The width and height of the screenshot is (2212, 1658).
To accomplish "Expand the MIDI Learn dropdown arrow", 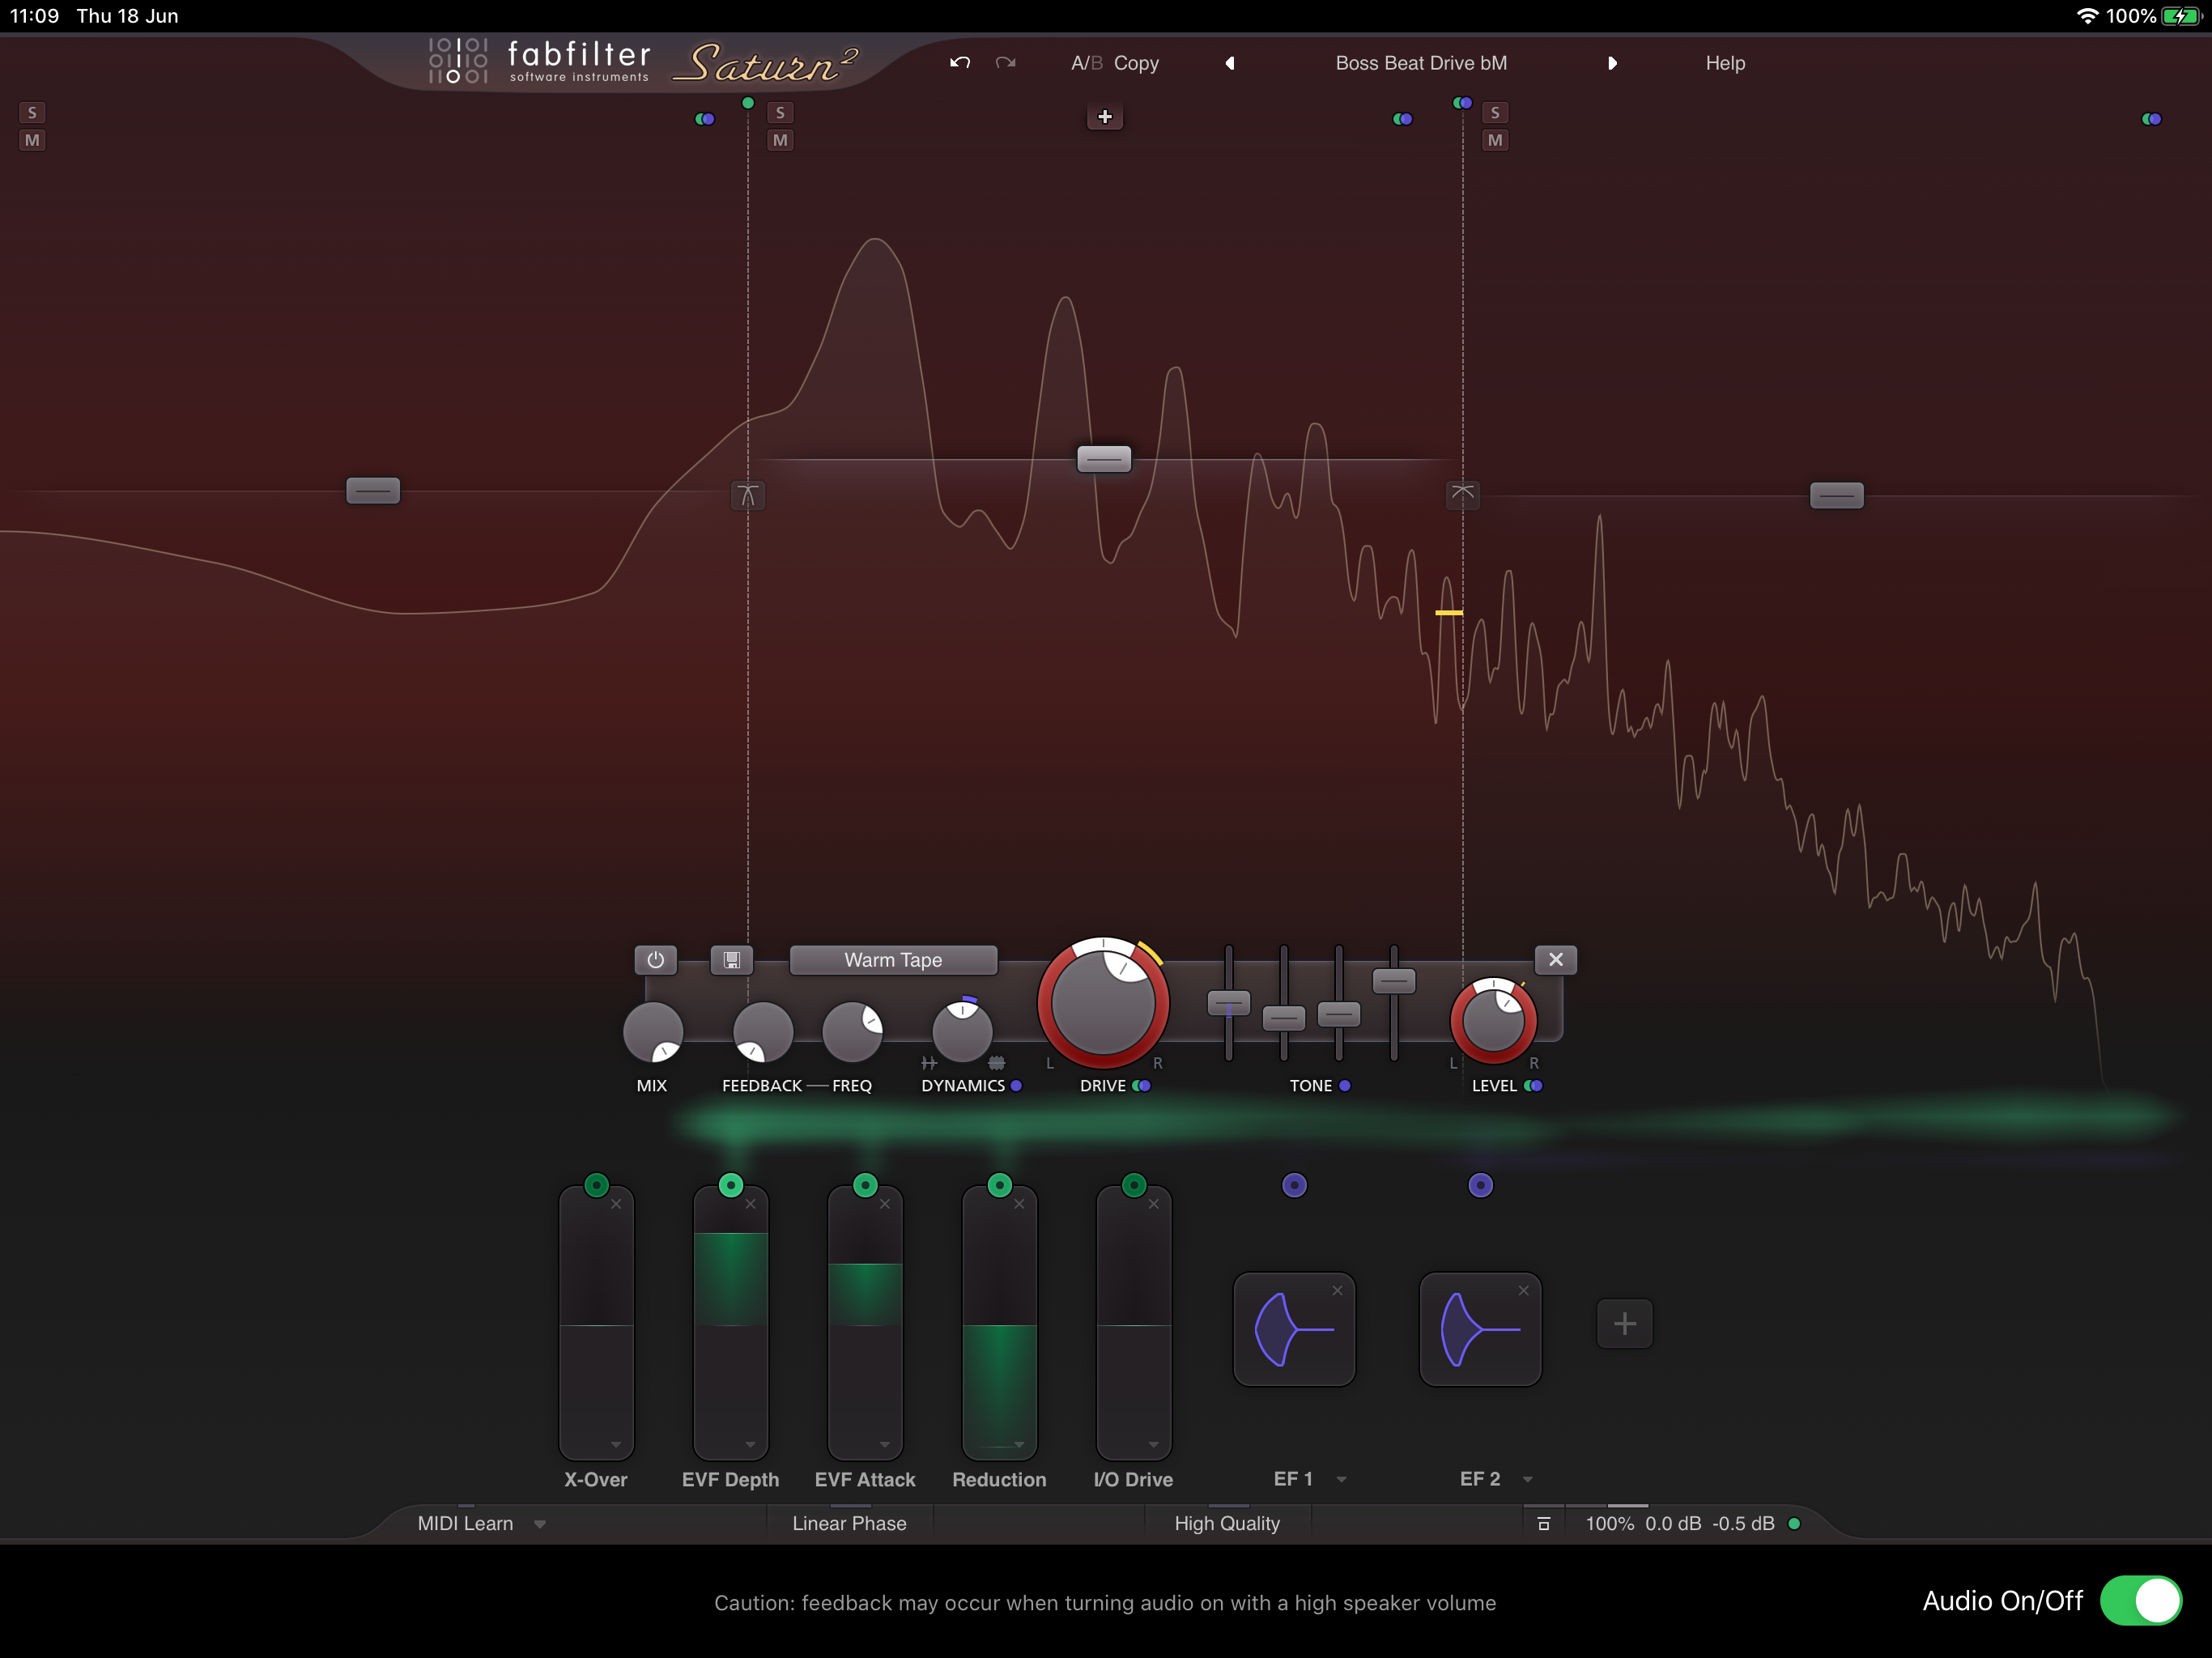I will click(540, 1524).
